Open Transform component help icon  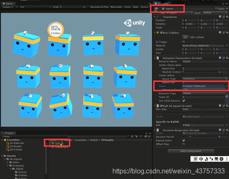[x=220, y=17]
